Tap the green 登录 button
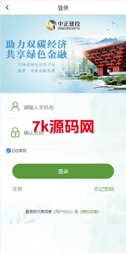 point(63,171)
